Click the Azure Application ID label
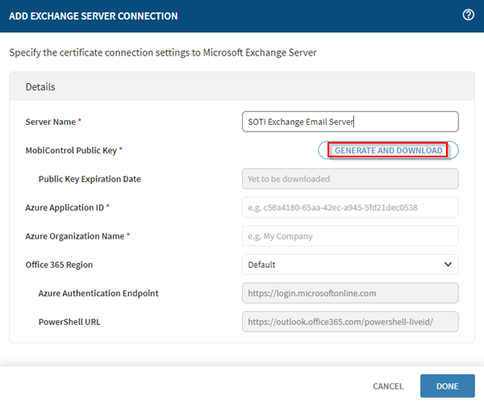 click(67, 207)
